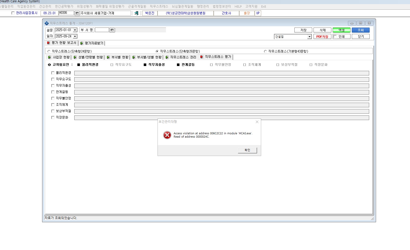Viewport: 410px width, 250px height.
Task: Click the 직무자율성 progress bar field
Action: pos(222,86)
